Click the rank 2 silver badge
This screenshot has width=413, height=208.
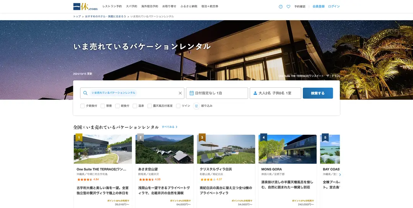140,137
